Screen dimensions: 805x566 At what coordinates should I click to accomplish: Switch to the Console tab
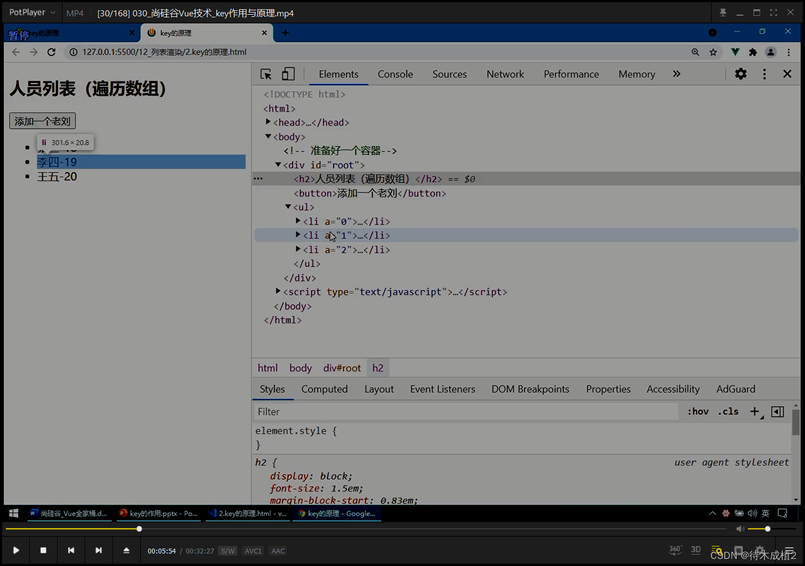tap(395, 74)
